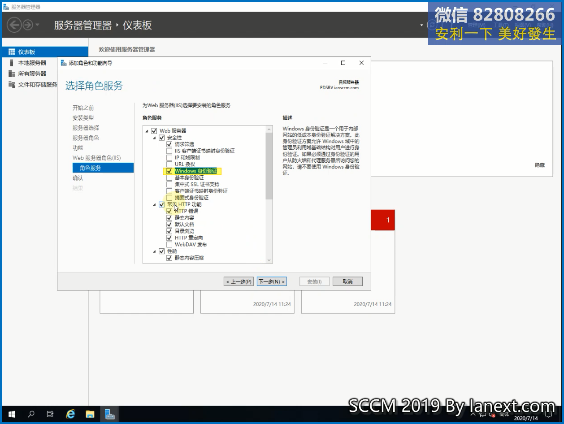Image resolution: width=564 pixels, height=424 pixels.
Task: Uncheck the HTTP 错误 checkbox
Action: (169, 211)
